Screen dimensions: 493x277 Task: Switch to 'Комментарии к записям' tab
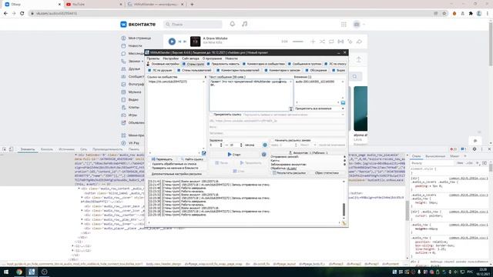point(283,70)
